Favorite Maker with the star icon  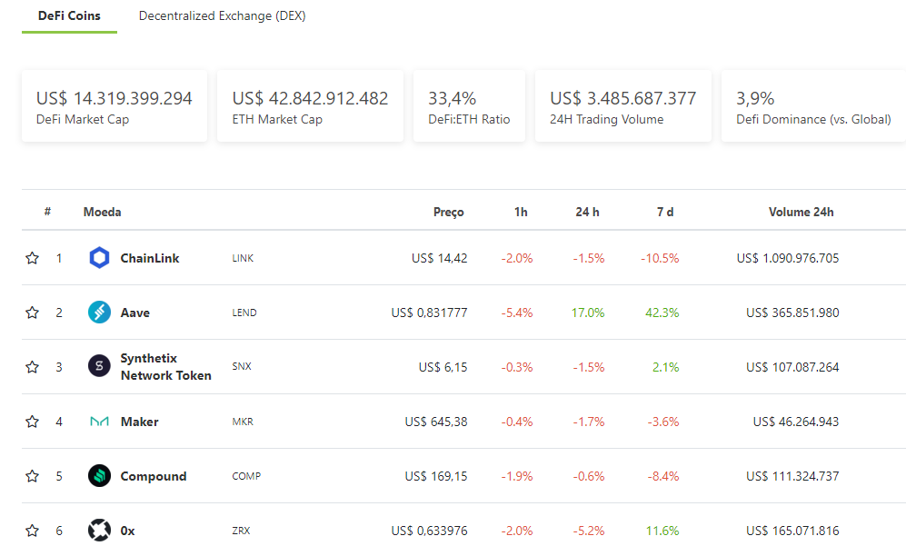pos(33,422)
